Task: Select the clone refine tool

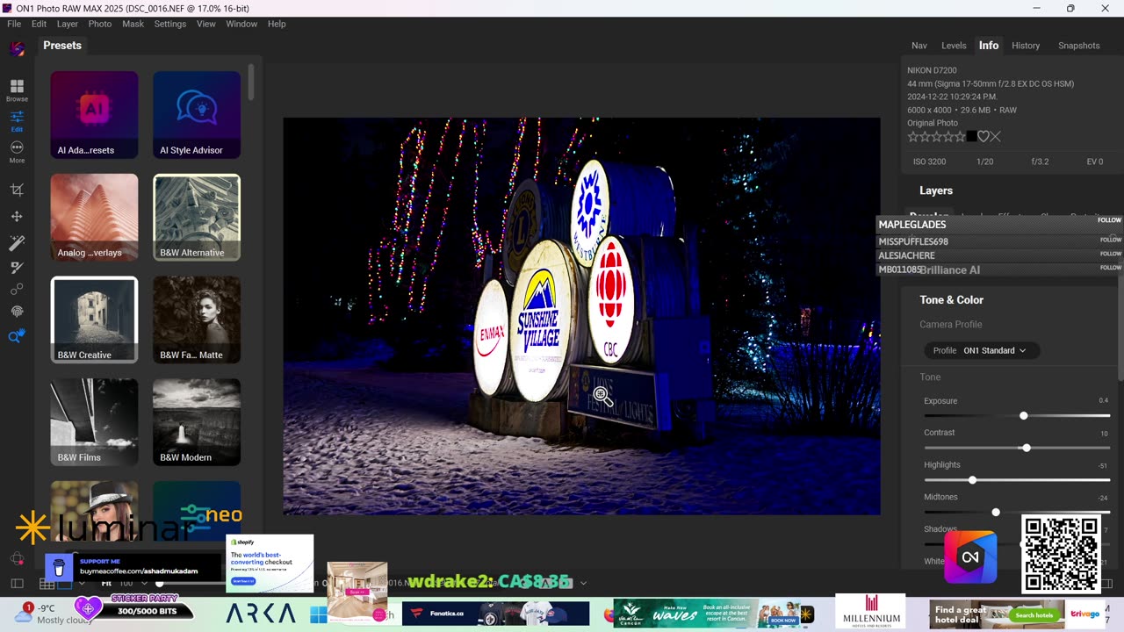Action: click(17, 289)
